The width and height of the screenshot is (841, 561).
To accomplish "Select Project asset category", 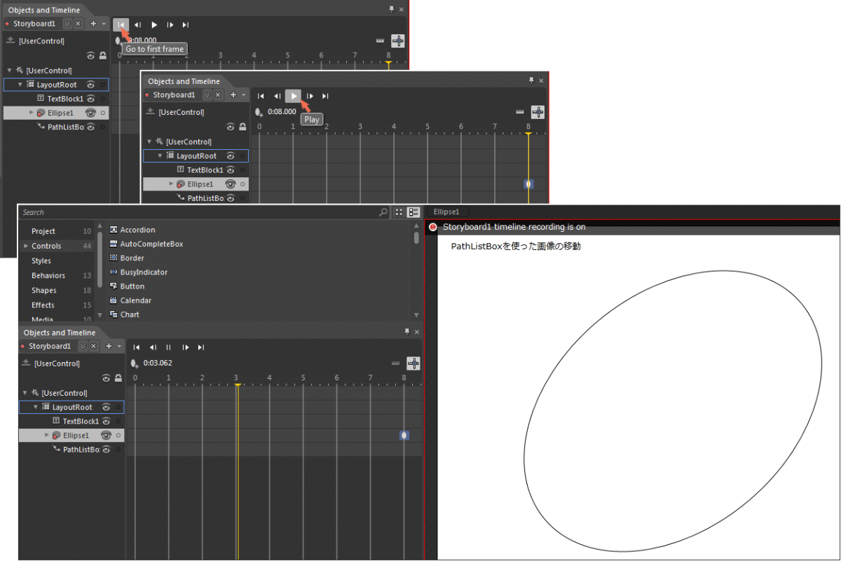I will pyautogui.click(x=43, y=231).
